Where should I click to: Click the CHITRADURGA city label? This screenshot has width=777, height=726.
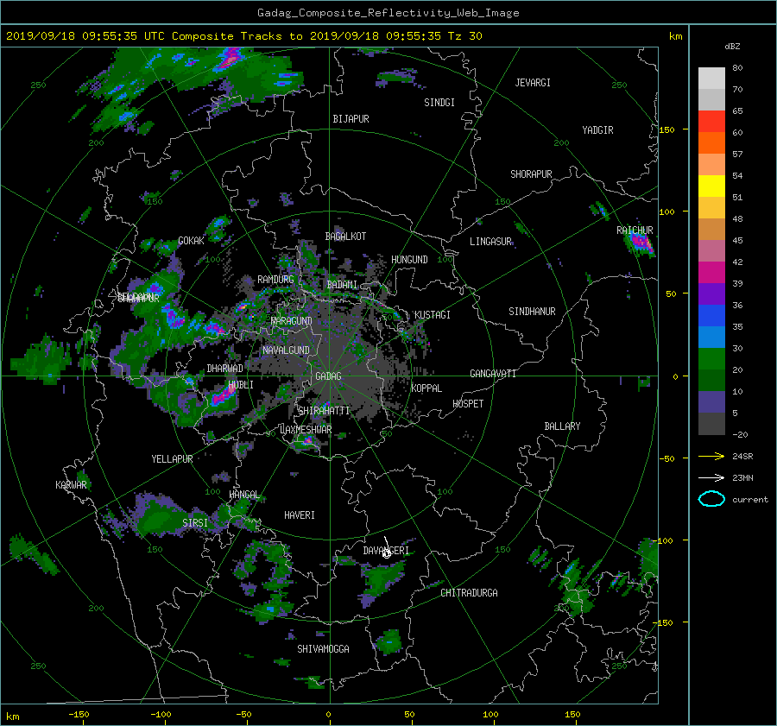click(x=469, y=593)
